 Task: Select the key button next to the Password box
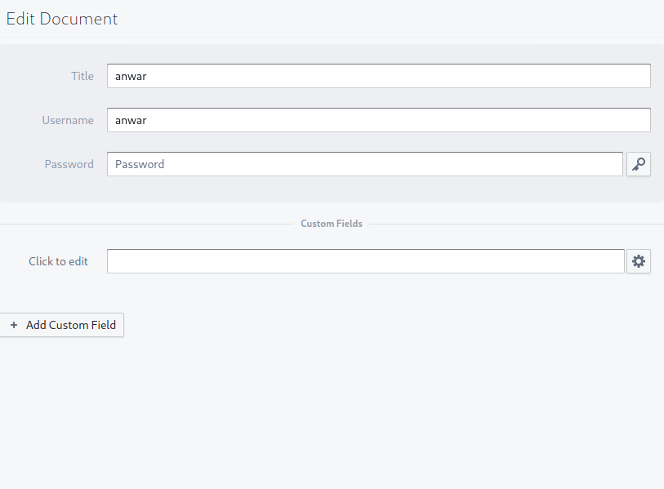click(638, 164)
